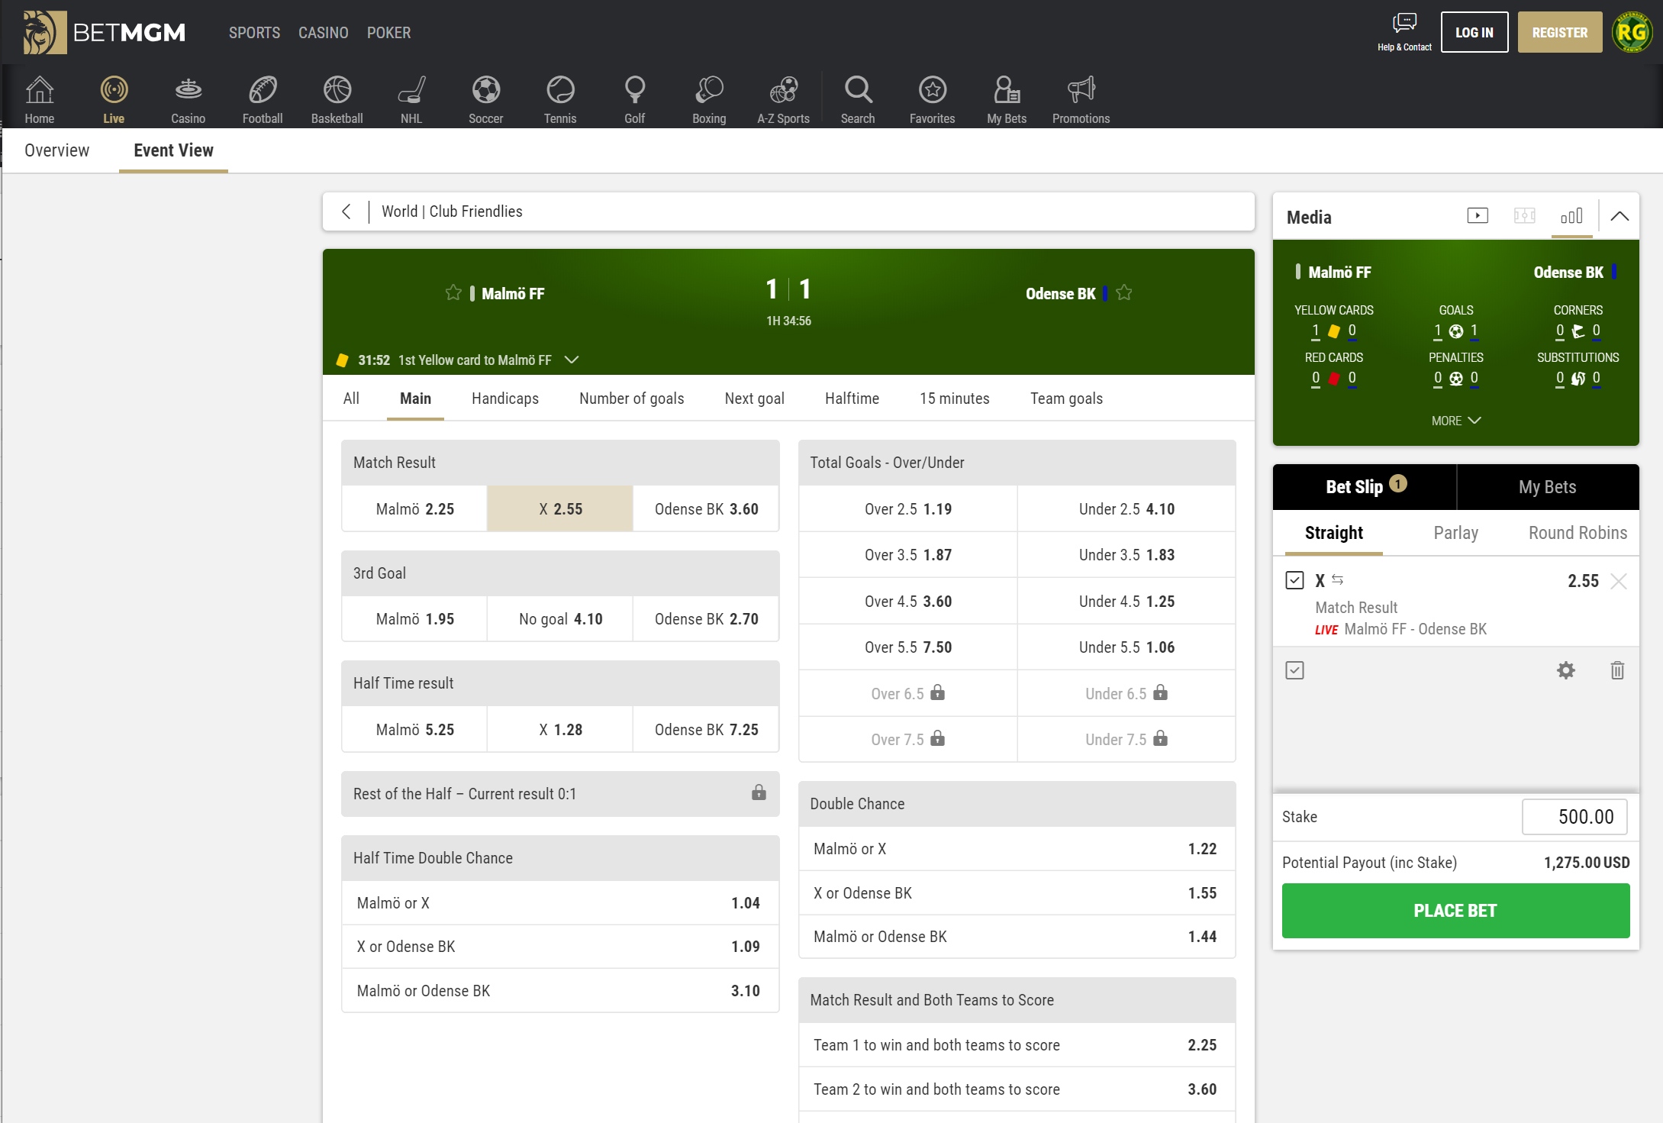Open the POKER top menu link

(388, 33)
